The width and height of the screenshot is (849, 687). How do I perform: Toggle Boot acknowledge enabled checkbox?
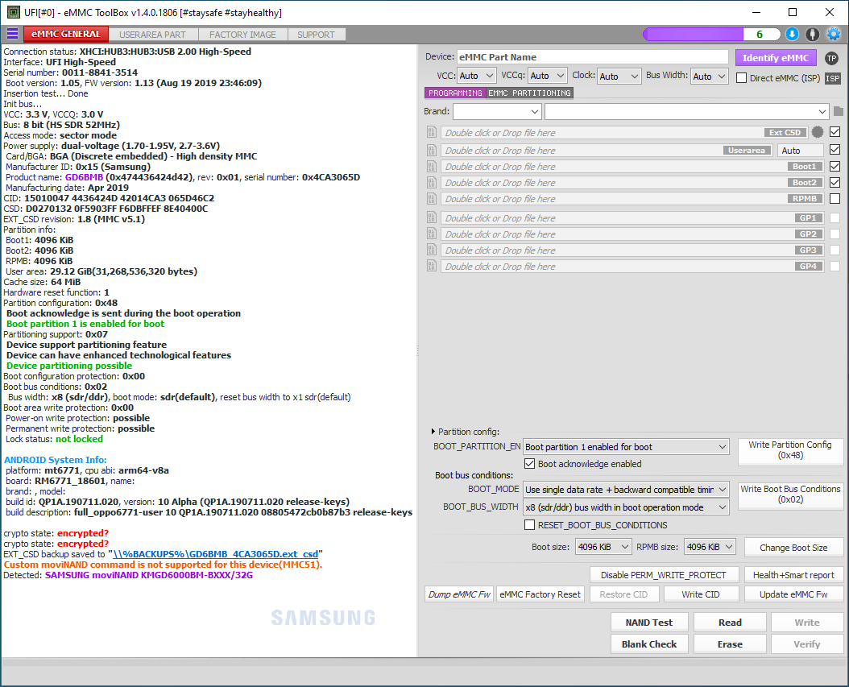point(529,464)
